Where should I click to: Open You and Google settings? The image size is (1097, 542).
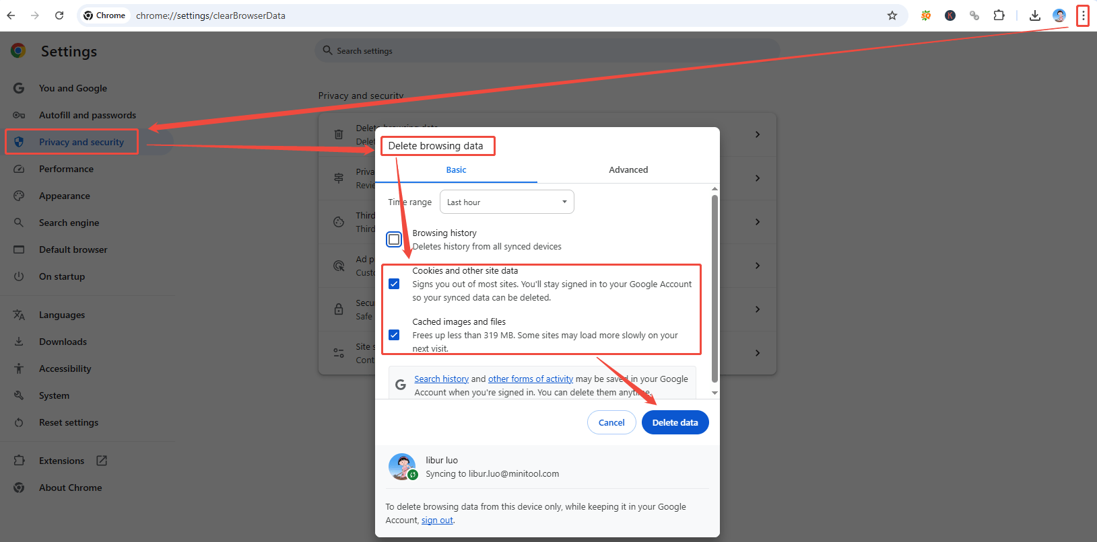[73, 88]
